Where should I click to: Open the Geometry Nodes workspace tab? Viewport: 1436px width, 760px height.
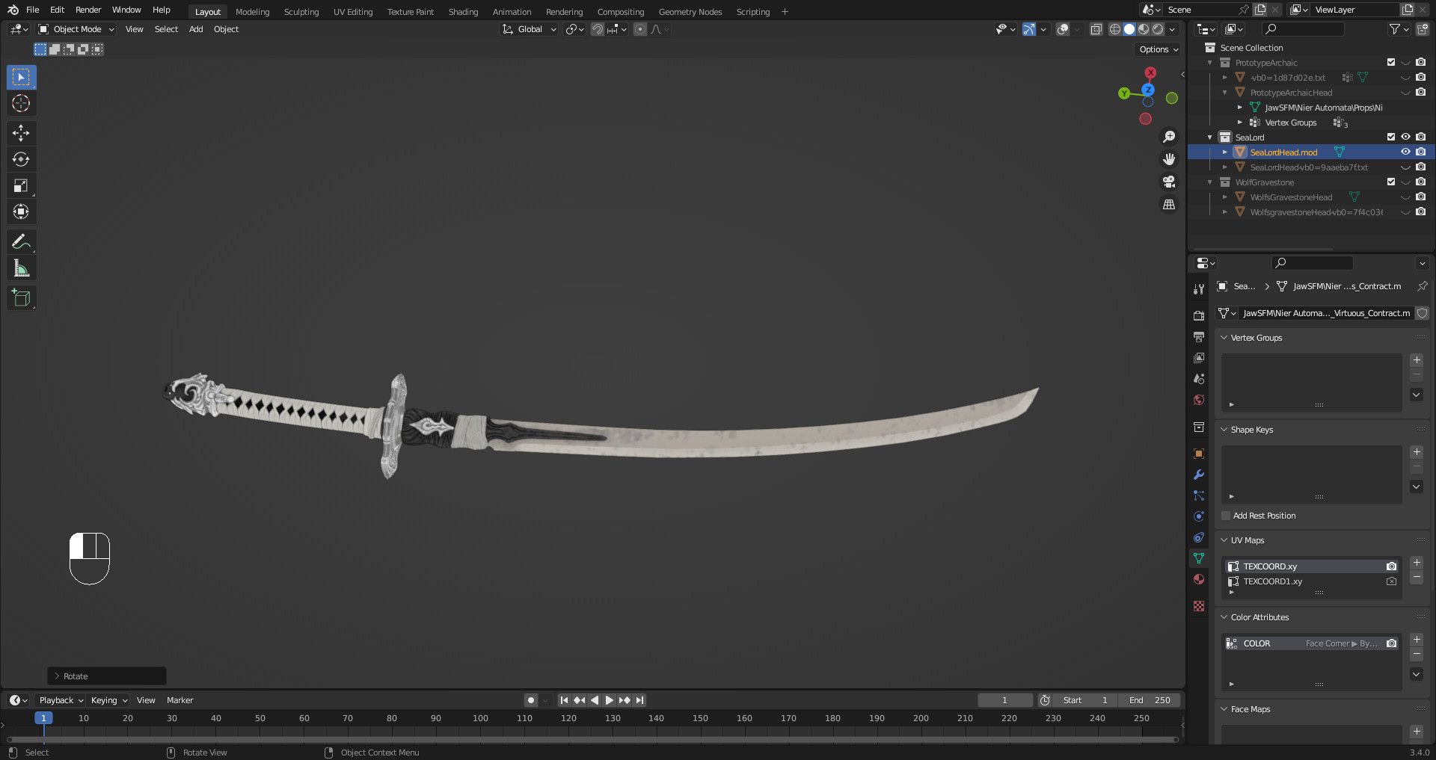690,12
